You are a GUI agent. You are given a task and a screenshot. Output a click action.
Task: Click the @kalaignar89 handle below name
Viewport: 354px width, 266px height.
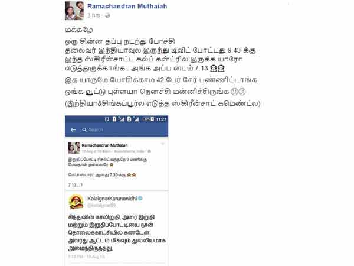[x=101, y=205]
